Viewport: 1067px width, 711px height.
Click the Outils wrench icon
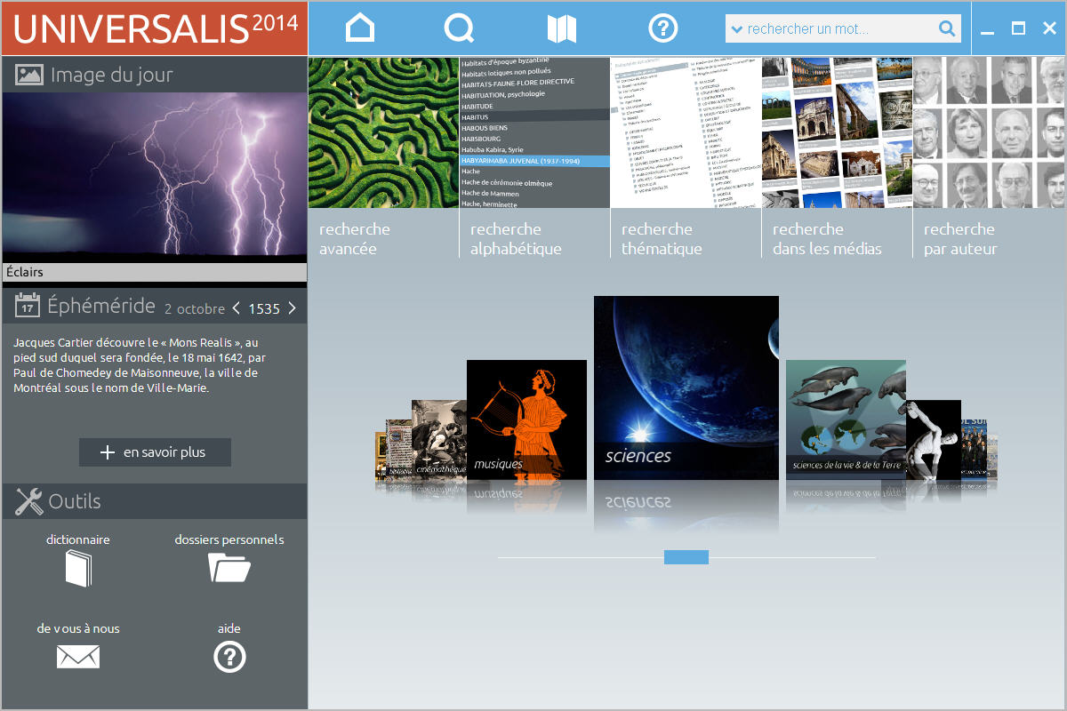click(x=29, y=501)
